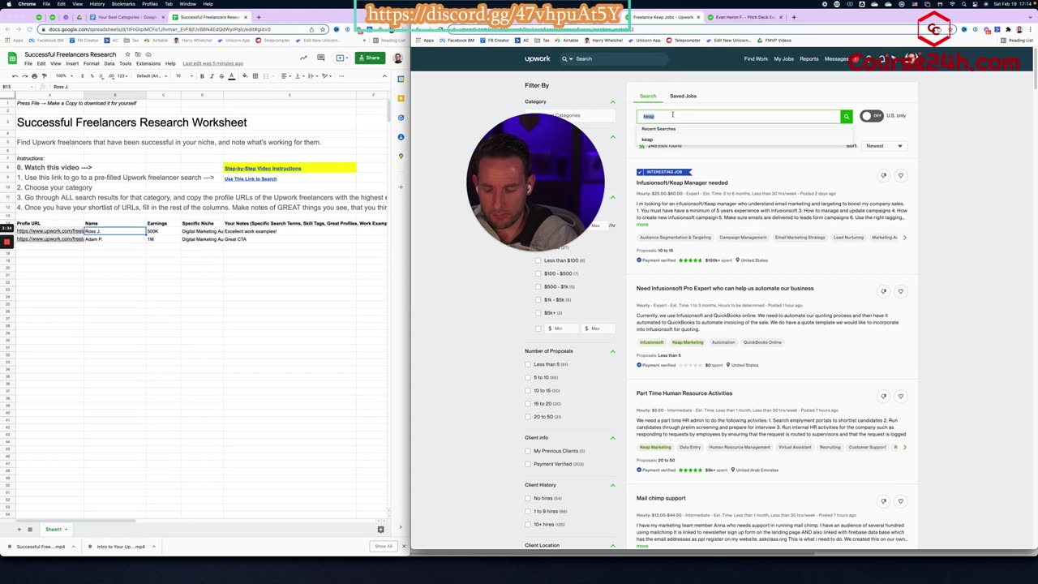Click the borders icon in Sheets toolbar
This screenshot has height=584, width=1038.
[255, 76]
